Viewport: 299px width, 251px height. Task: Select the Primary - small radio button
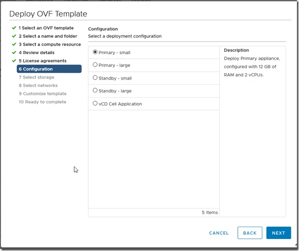(95, 52)
